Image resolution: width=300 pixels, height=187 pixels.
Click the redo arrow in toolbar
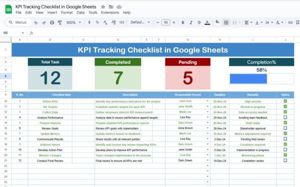click(x=44, y=22)
